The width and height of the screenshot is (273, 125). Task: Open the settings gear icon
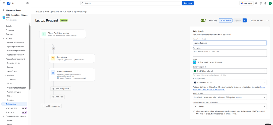(265, 3)
